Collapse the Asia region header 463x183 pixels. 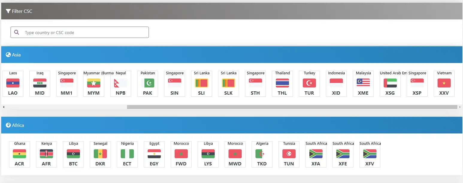point(232,55)
